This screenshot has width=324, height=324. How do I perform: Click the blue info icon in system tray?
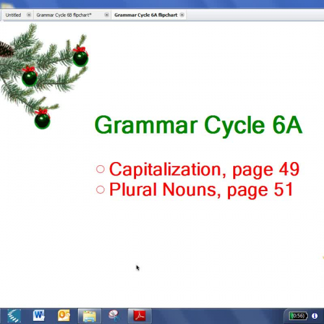(314, 316)
